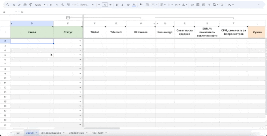Image resolution: width=267 pixels, height=136 pixels.
Task: Add a new sheet with the plus button
Action: tap(11, 133)
